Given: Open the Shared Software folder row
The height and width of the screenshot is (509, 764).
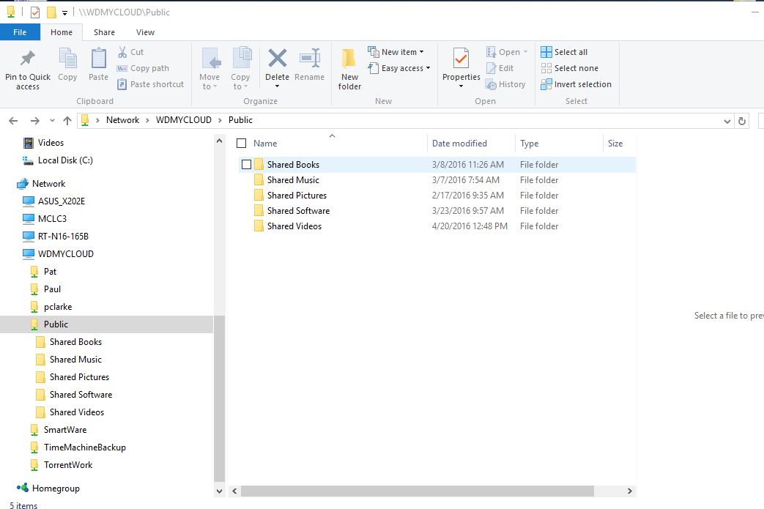Looking at the screenshot, I should pos(298,211).
